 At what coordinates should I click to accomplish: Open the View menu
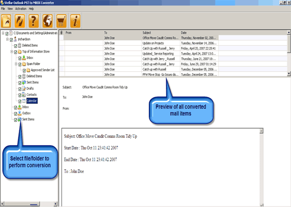(x=10, y=9)
